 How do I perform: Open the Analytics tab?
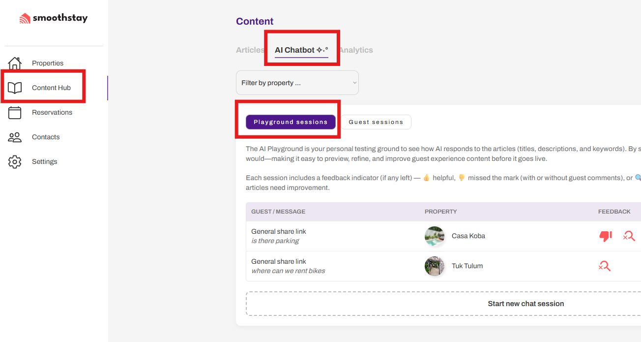[356, 50]
